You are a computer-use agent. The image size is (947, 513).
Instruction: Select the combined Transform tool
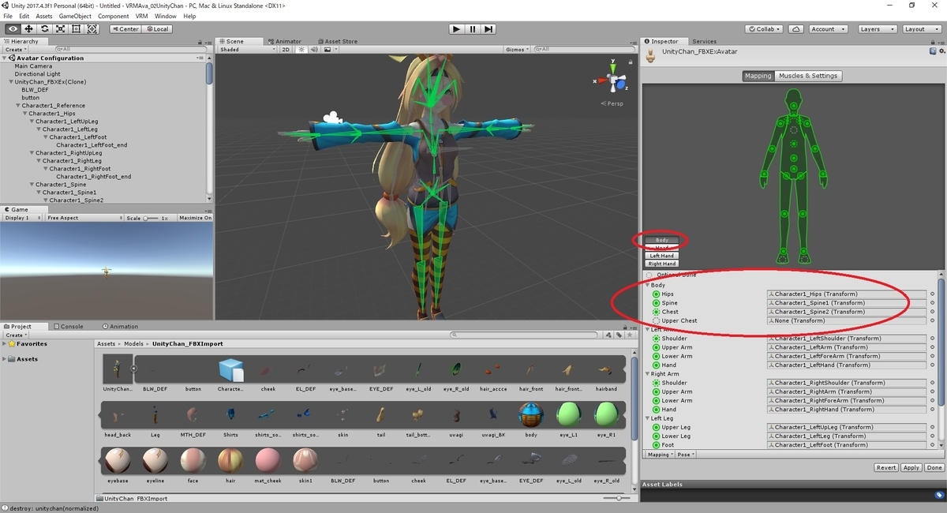click(x=92, y=29)
